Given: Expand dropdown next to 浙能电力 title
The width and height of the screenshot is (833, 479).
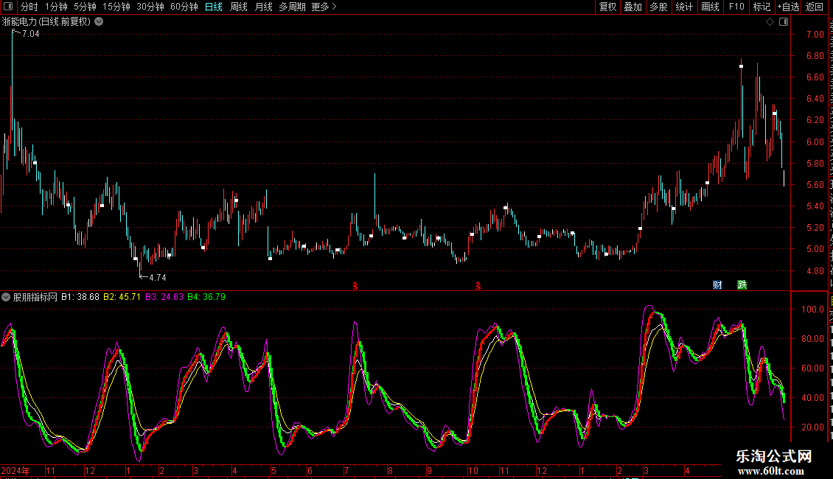Looking at the screenshot, I should tap(99, 22).
